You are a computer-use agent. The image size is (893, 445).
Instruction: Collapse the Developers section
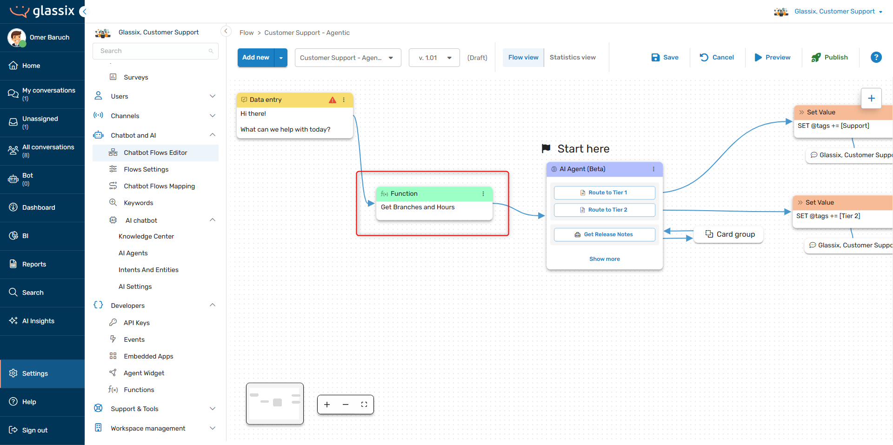213,305
